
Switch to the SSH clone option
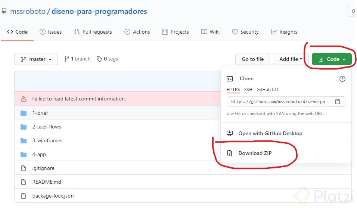click(248, 89)
